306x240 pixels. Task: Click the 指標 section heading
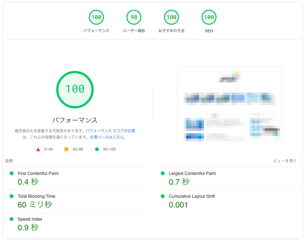click(x=9, y=161)
